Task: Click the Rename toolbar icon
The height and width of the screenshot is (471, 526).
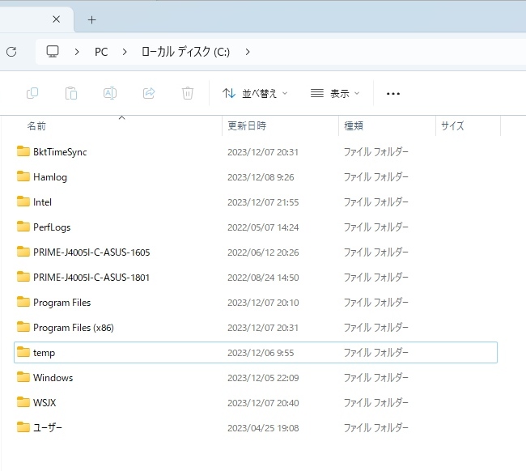Action: (x=110, y=93)
